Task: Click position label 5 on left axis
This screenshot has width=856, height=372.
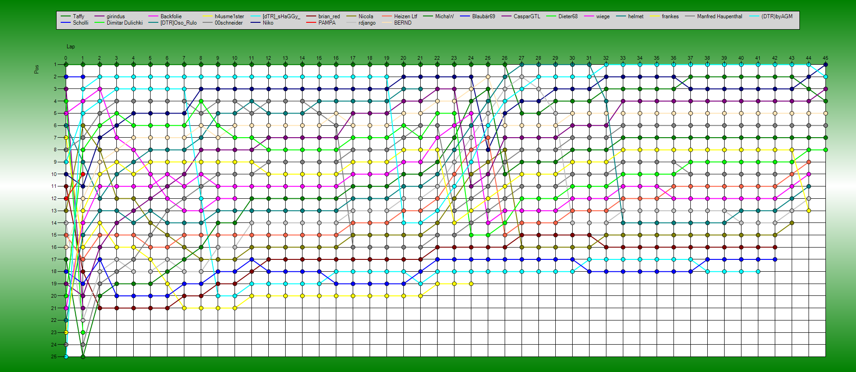Action: click(55, 113)
